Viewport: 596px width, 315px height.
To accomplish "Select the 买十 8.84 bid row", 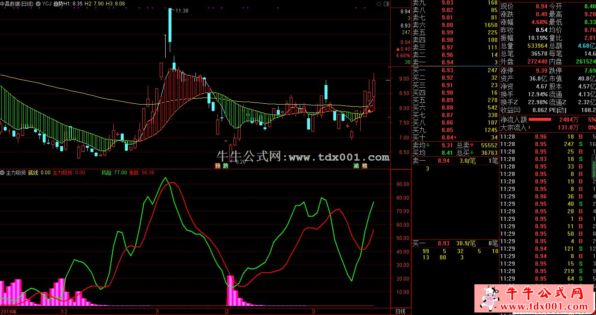I will (455, 137).
